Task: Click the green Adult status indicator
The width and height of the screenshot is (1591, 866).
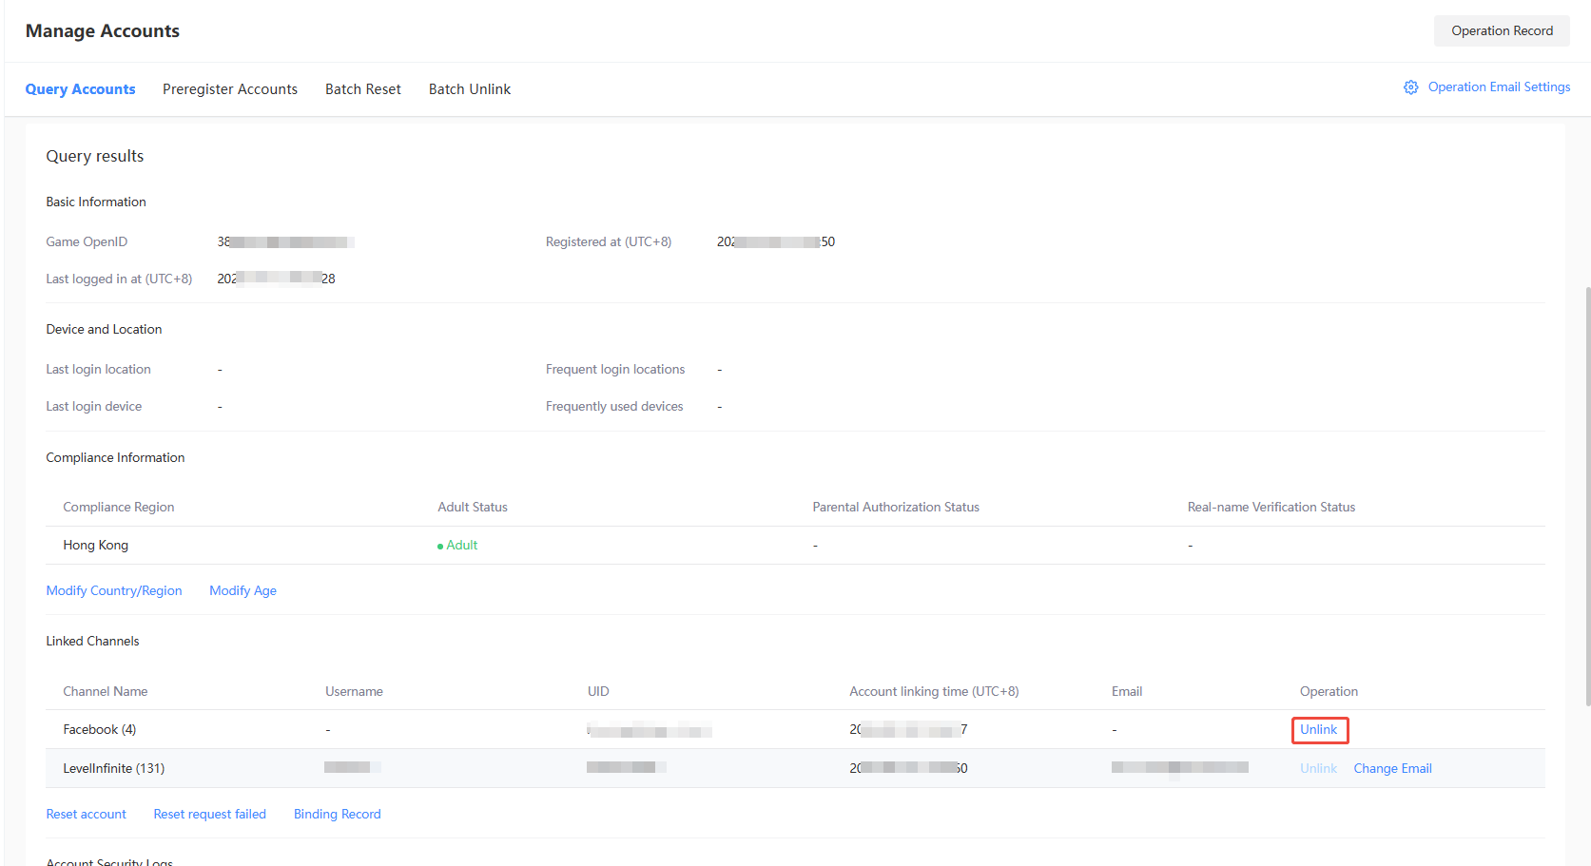Action: [x=458, y=546]
